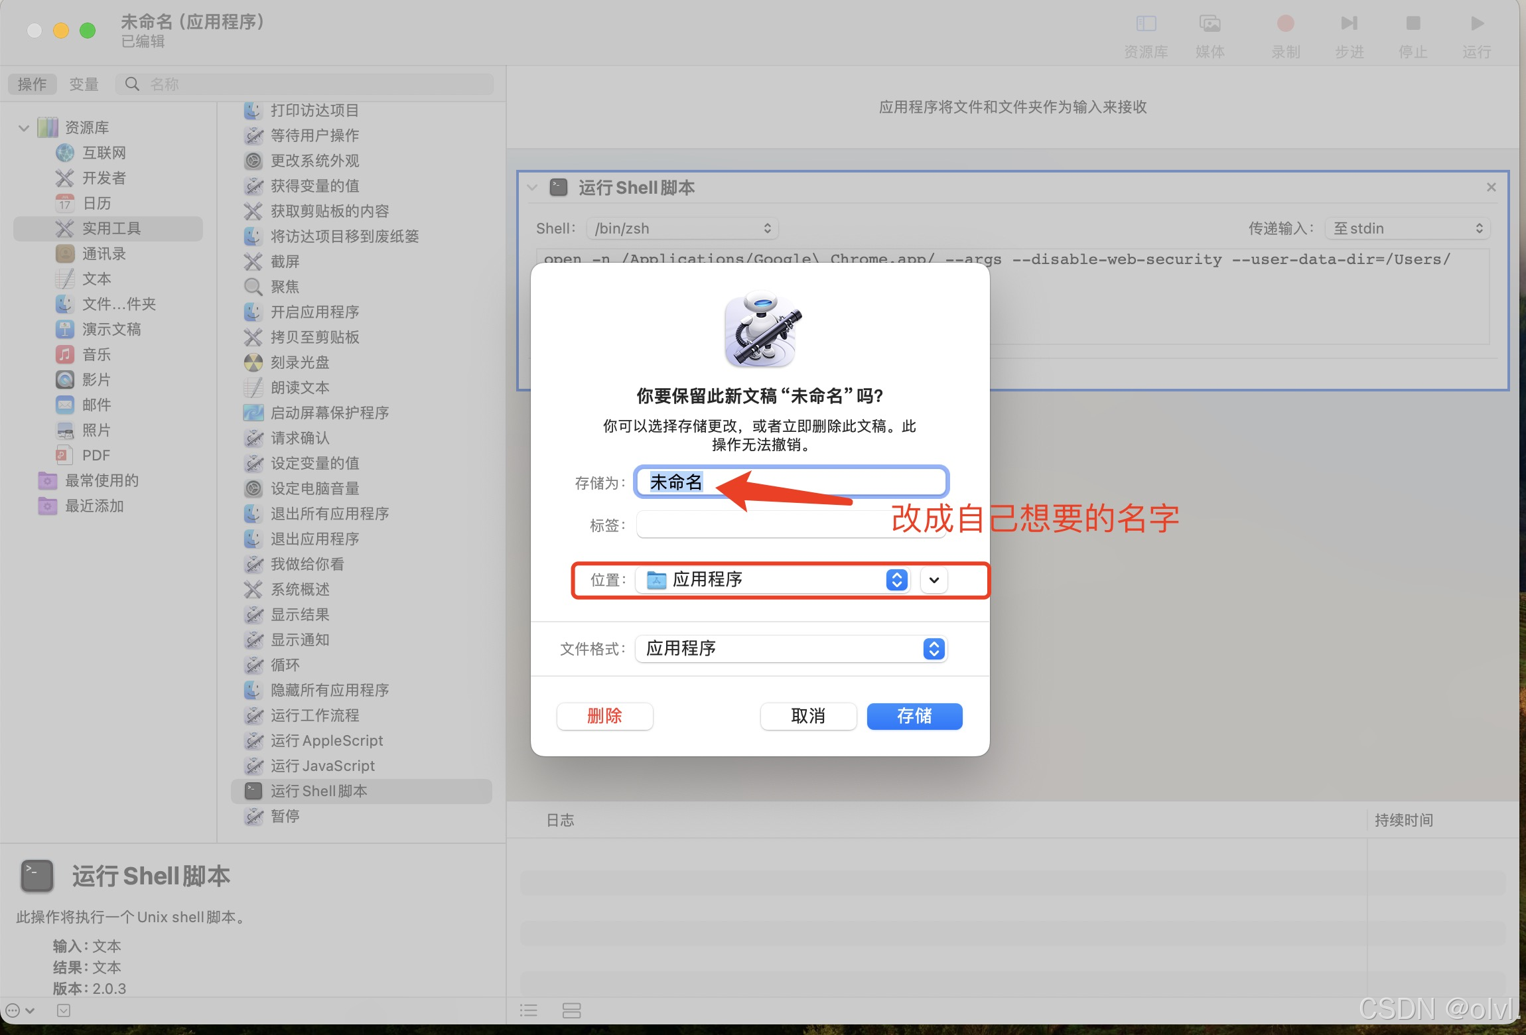1526x1035 pixels.
Task: Open the /bin/zsh Shell dropdown
Action: (x=682, y=228)
